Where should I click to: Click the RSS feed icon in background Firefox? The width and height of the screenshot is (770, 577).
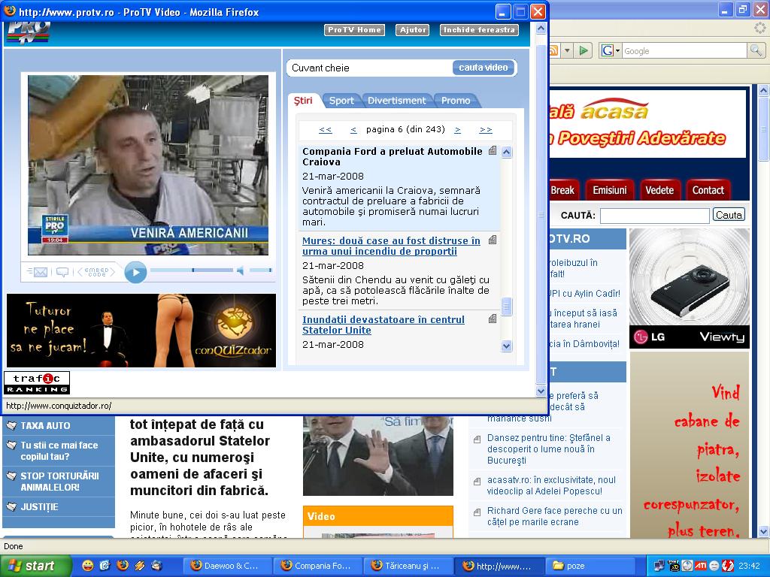[554, 50]
